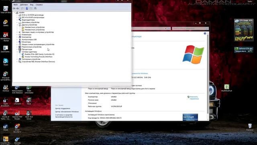Collapse the Другие устройства node
This screenshot has height=145, width=257.
click(x=17, y=25)
